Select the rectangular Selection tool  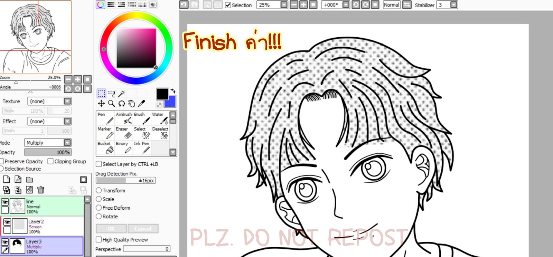pos(101,94)
